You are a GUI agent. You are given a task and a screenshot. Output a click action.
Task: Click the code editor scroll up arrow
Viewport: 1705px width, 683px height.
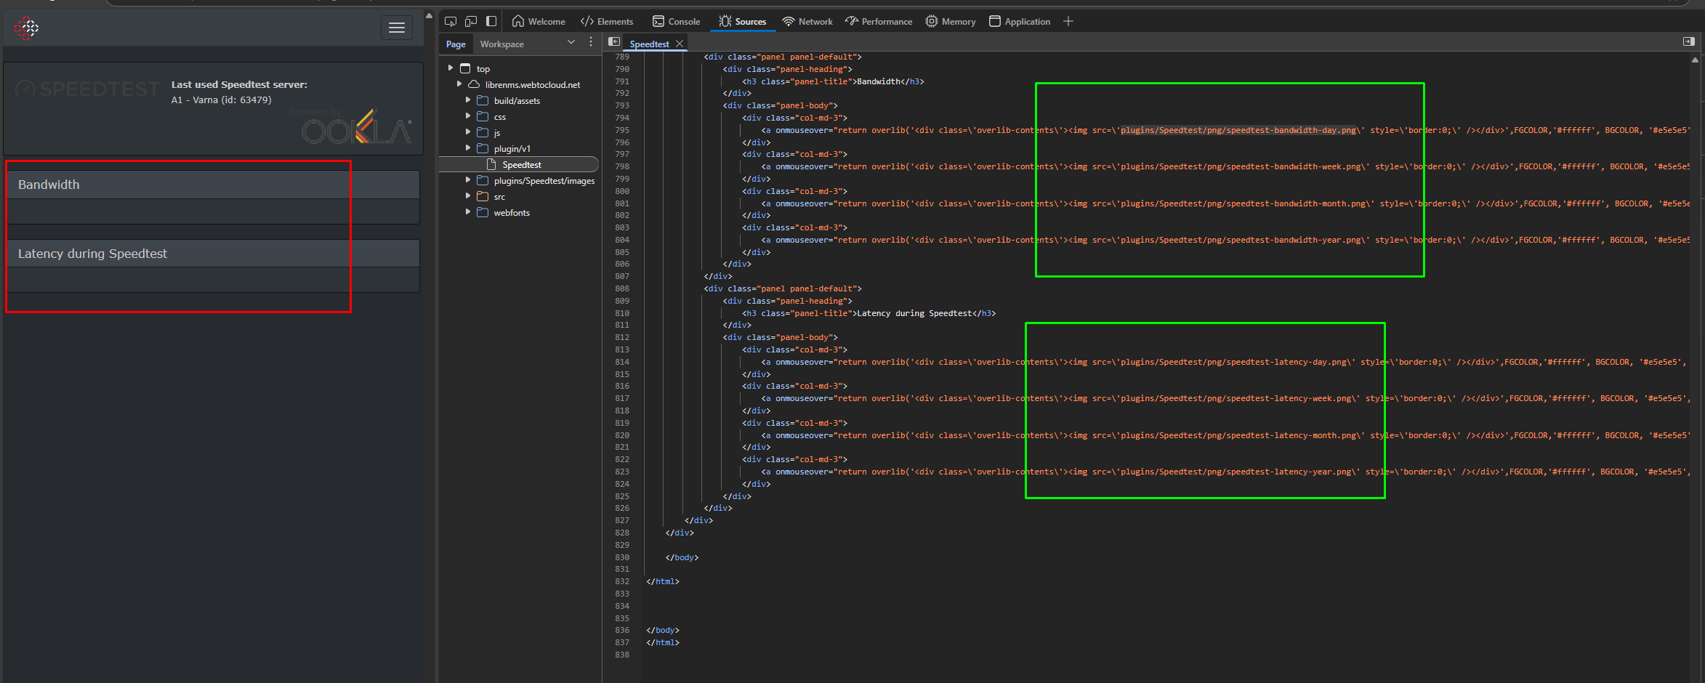click(1696, 60)
